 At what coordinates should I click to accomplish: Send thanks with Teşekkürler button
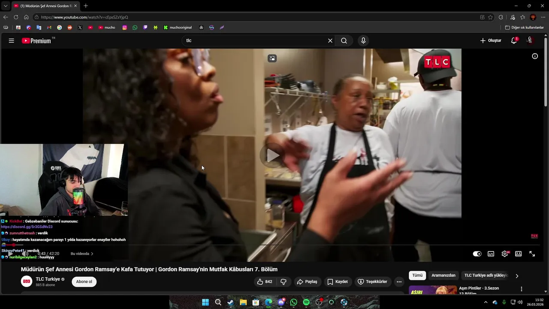coord(372,282)
